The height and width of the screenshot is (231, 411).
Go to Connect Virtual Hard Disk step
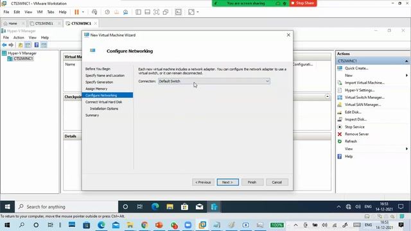(103, 102)
